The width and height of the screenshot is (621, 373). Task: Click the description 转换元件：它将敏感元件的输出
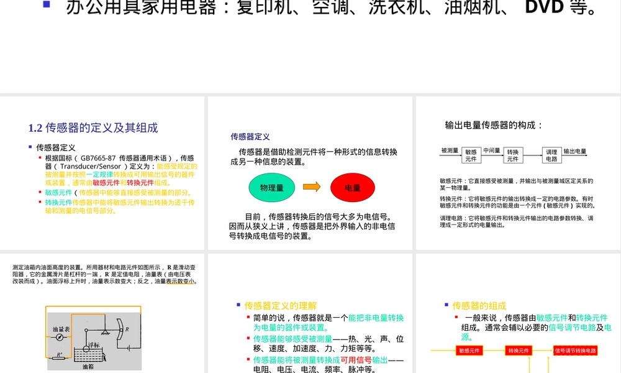tap(518, 202)
